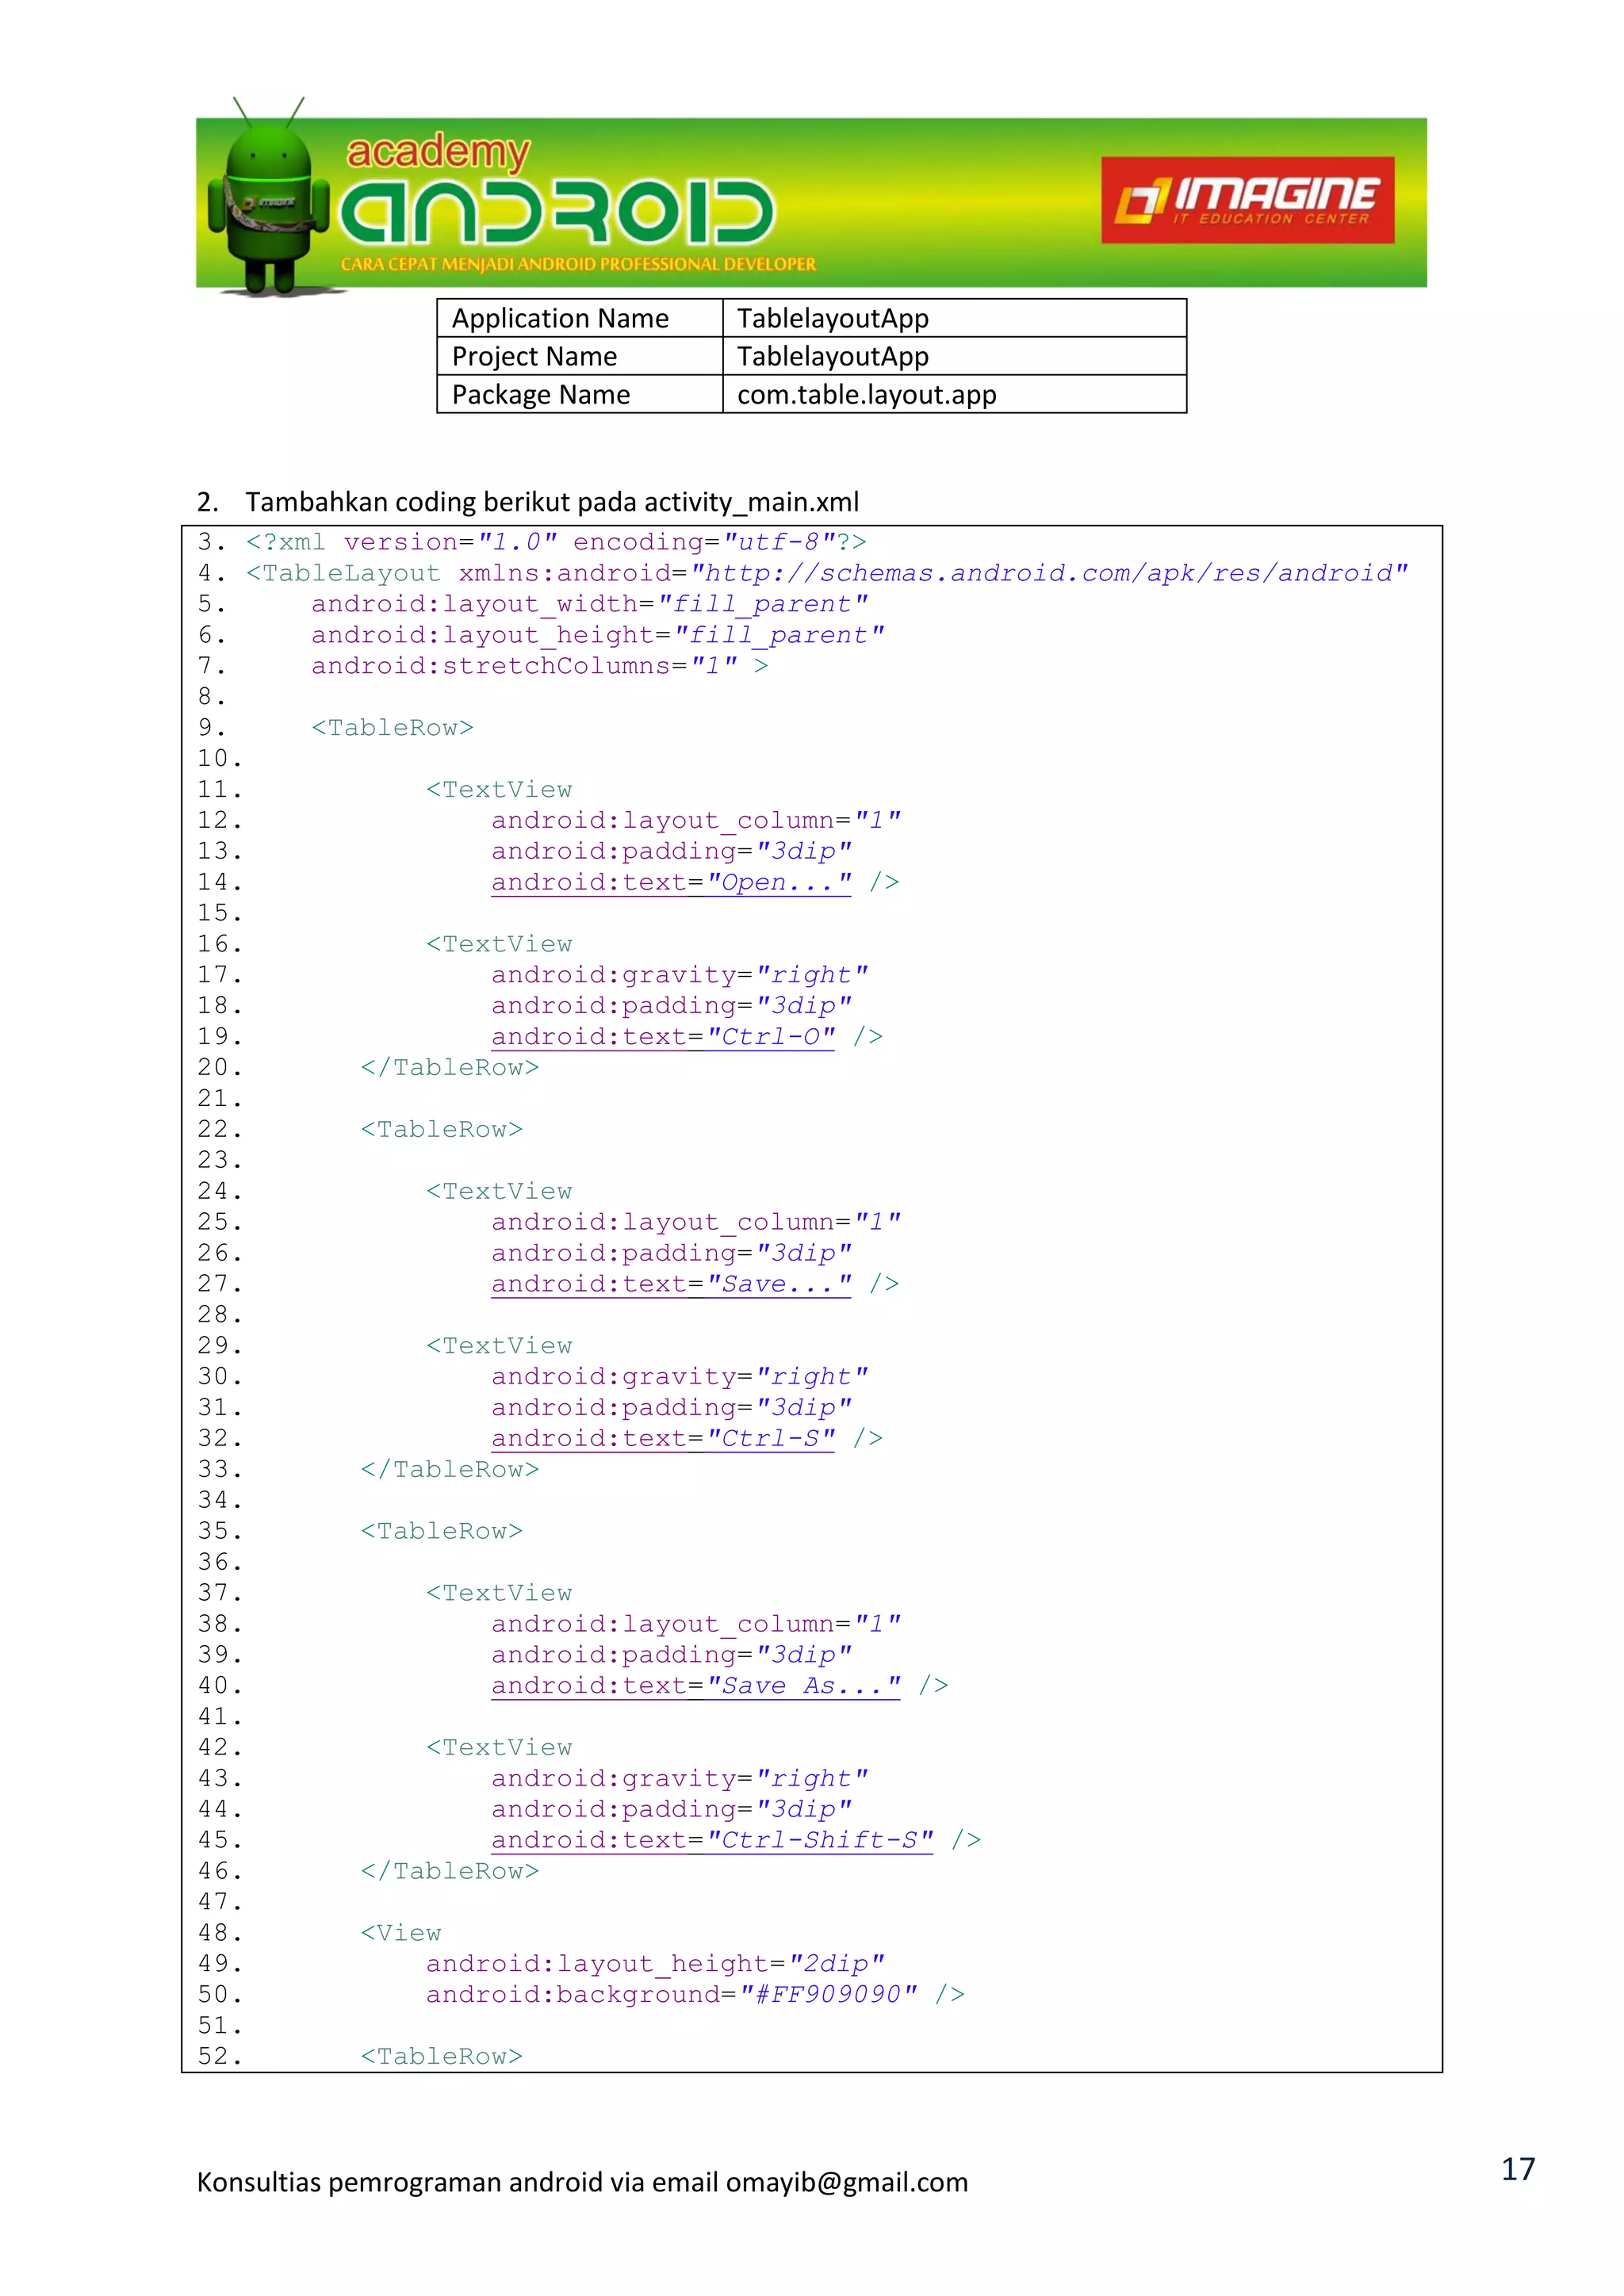Select the TablelayoutApp value beside Application Name
Screen dimensions: 1624x2296
point(954,318)
